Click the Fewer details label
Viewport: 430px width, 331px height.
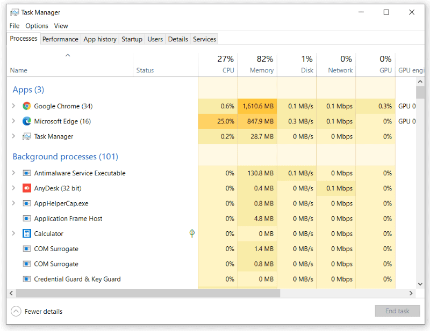point(44,312)
